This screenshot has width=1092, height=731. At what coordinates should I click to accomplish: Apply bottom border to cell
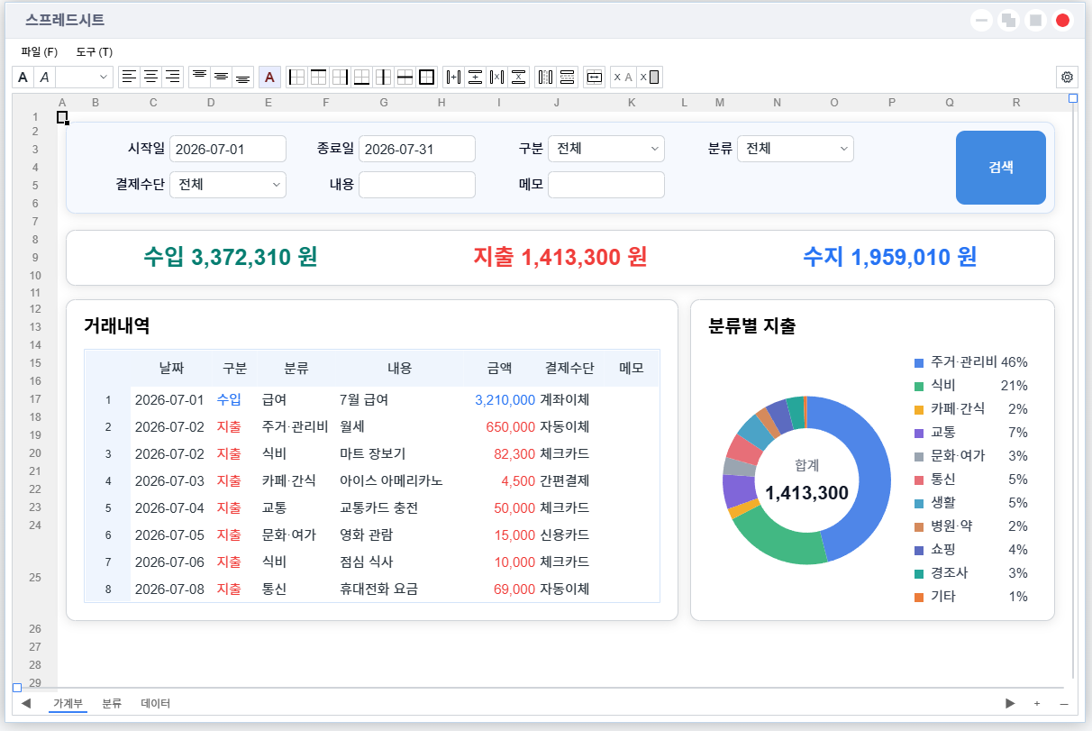tap(361, 77)
